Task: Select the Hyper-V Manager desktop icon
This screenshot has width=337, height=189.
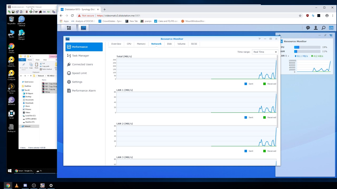Action: pos(22,35)
